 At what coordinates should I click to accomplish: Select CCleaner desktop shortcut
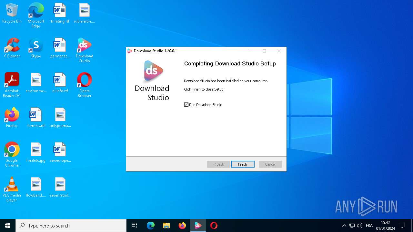(12, 48)
